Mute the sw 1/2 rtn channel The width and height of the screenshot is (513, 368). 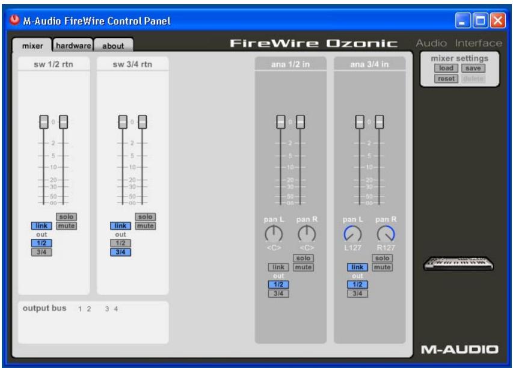pyautogui.click(x=66, y=225)
